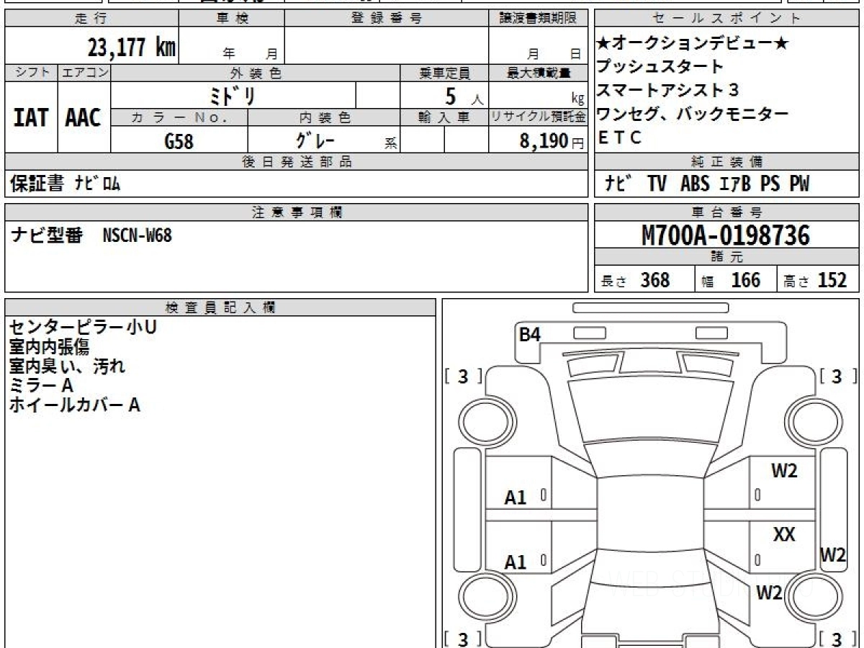The height and width of the screenshot is (648, 864).
Task: Click the IAT shift type cell
Action: click(x=31, y=118)
